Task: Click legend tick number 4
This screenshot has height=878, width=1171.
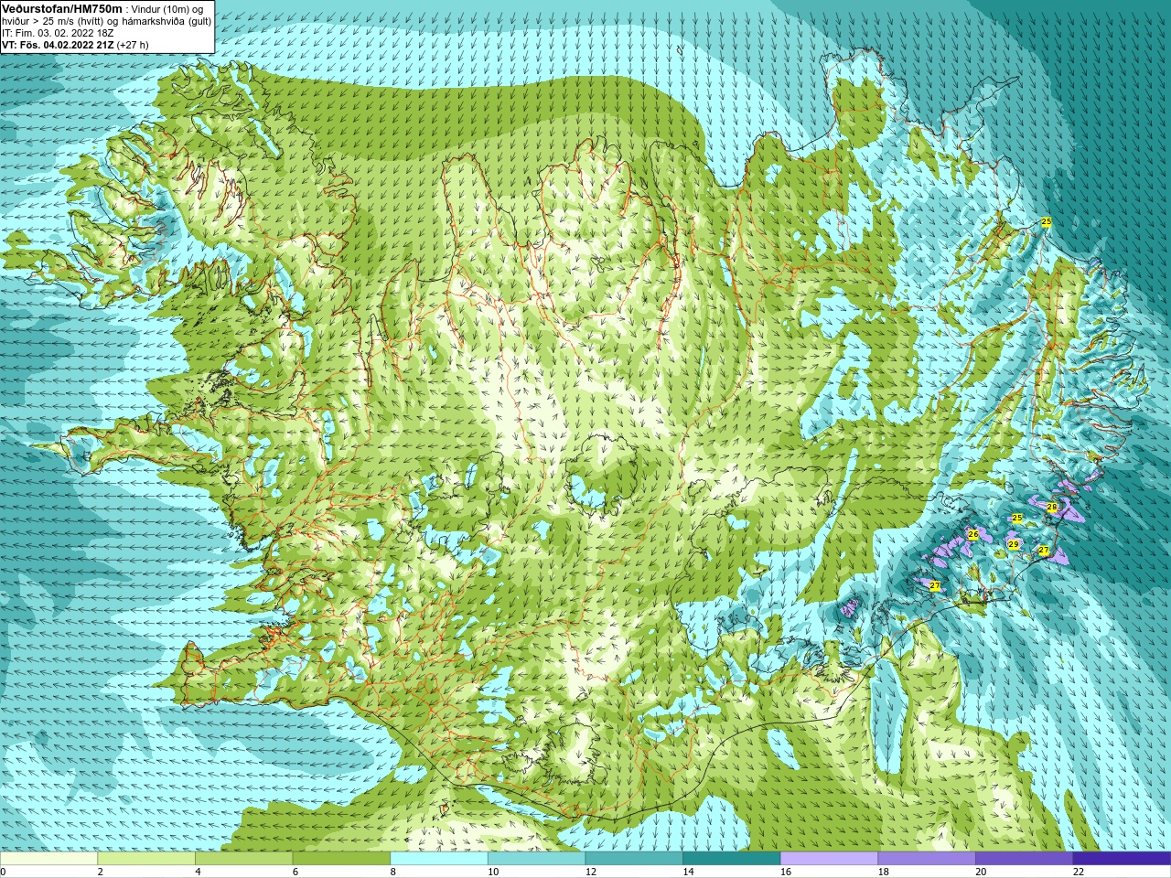Action: point(198,872)
